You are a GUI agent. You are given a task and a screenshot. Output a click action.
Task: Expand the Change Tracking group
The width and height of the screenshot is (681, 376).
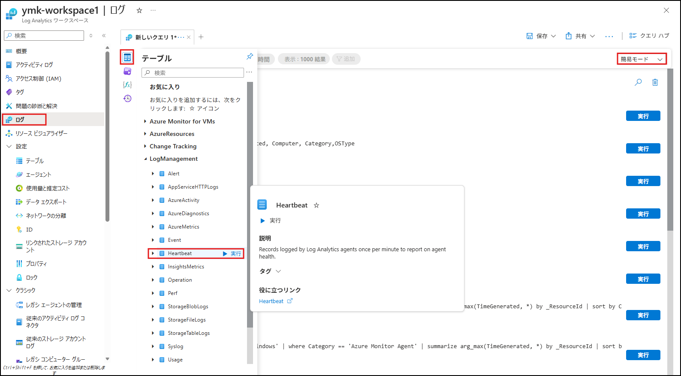[x=145, y=146]
